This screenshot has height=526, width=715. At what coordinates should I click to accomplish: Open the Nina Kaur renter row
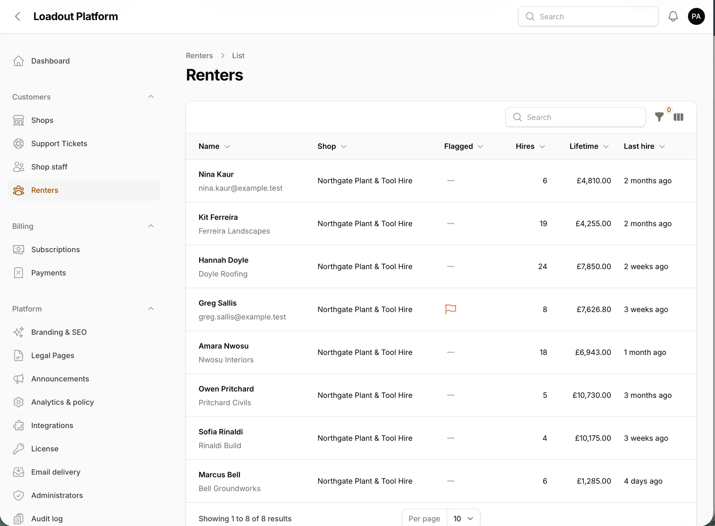441,181
